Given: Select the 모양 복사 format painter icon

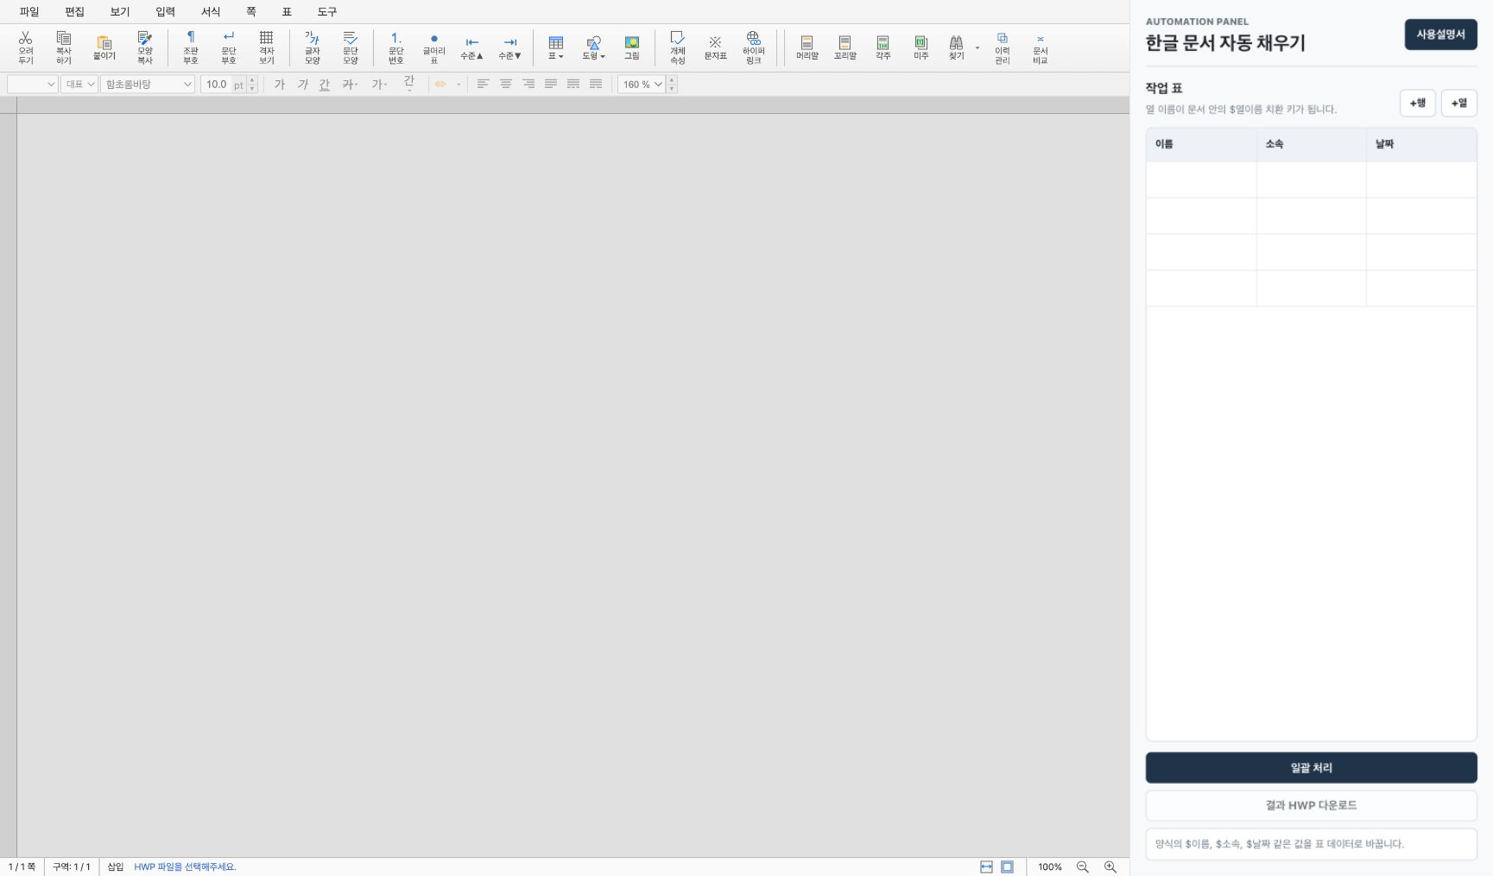Looking at the screenshot, I should click(145, 47).
